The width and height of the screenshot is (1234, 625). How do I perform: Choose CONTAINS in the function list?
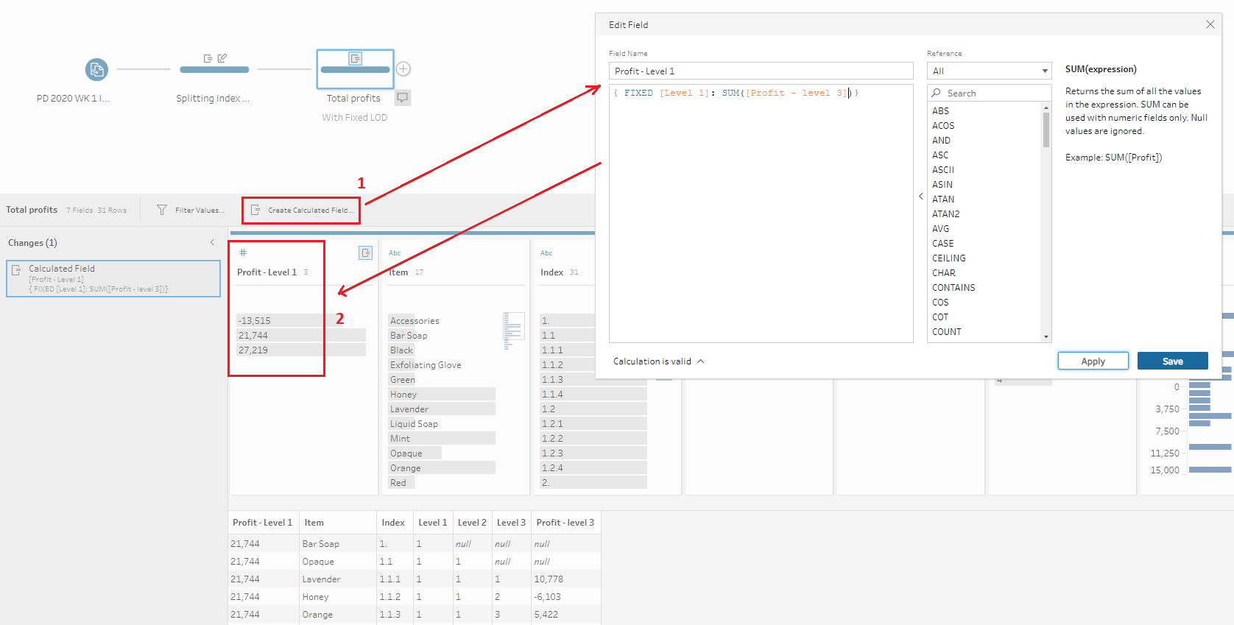(953, 288)
